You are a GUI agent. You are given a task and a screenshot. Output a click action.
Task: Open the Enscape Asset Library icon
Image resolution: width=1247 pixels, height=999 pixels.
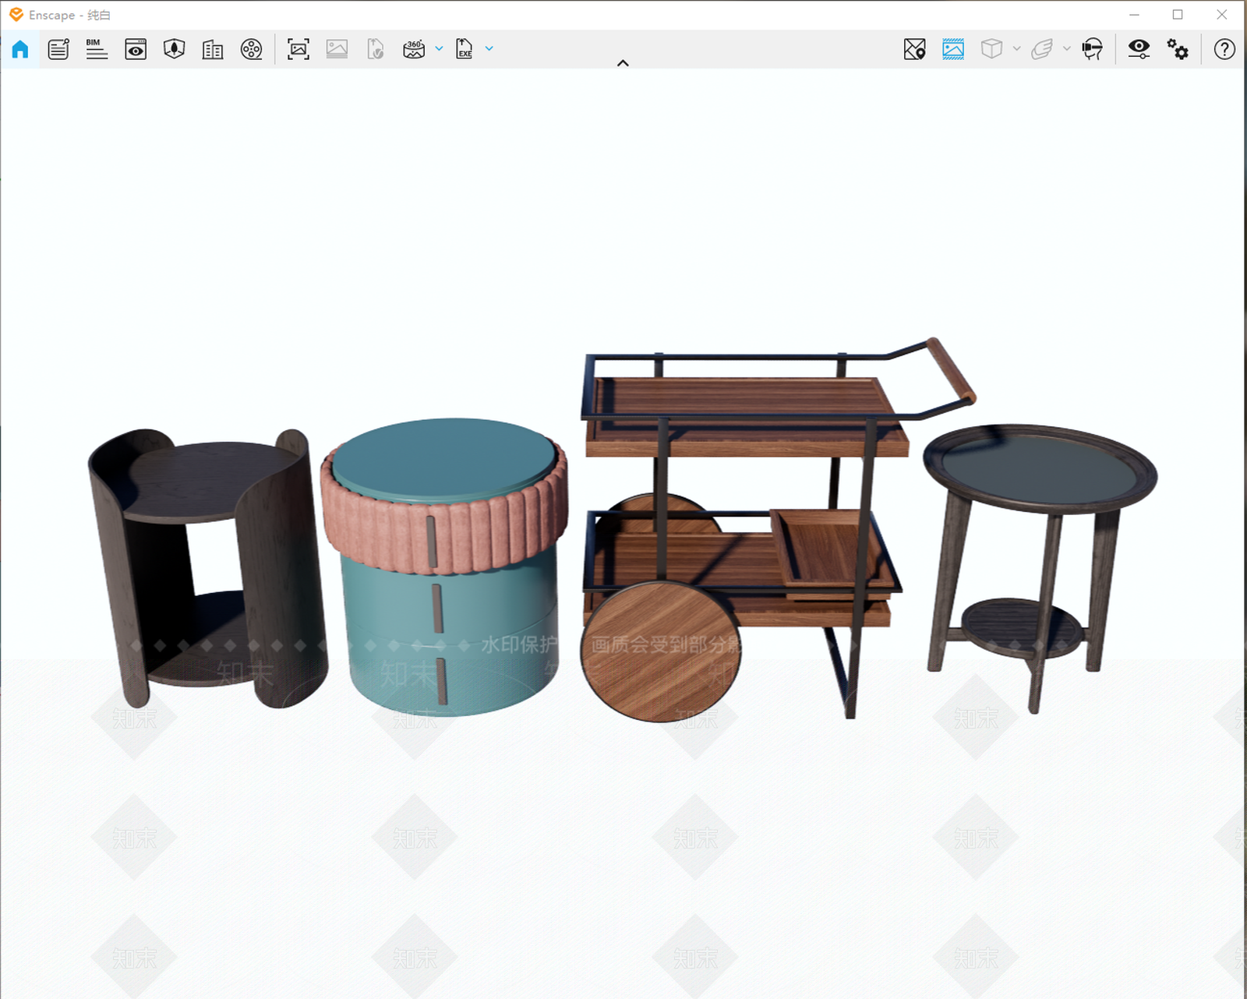click(x=175, y=49)
